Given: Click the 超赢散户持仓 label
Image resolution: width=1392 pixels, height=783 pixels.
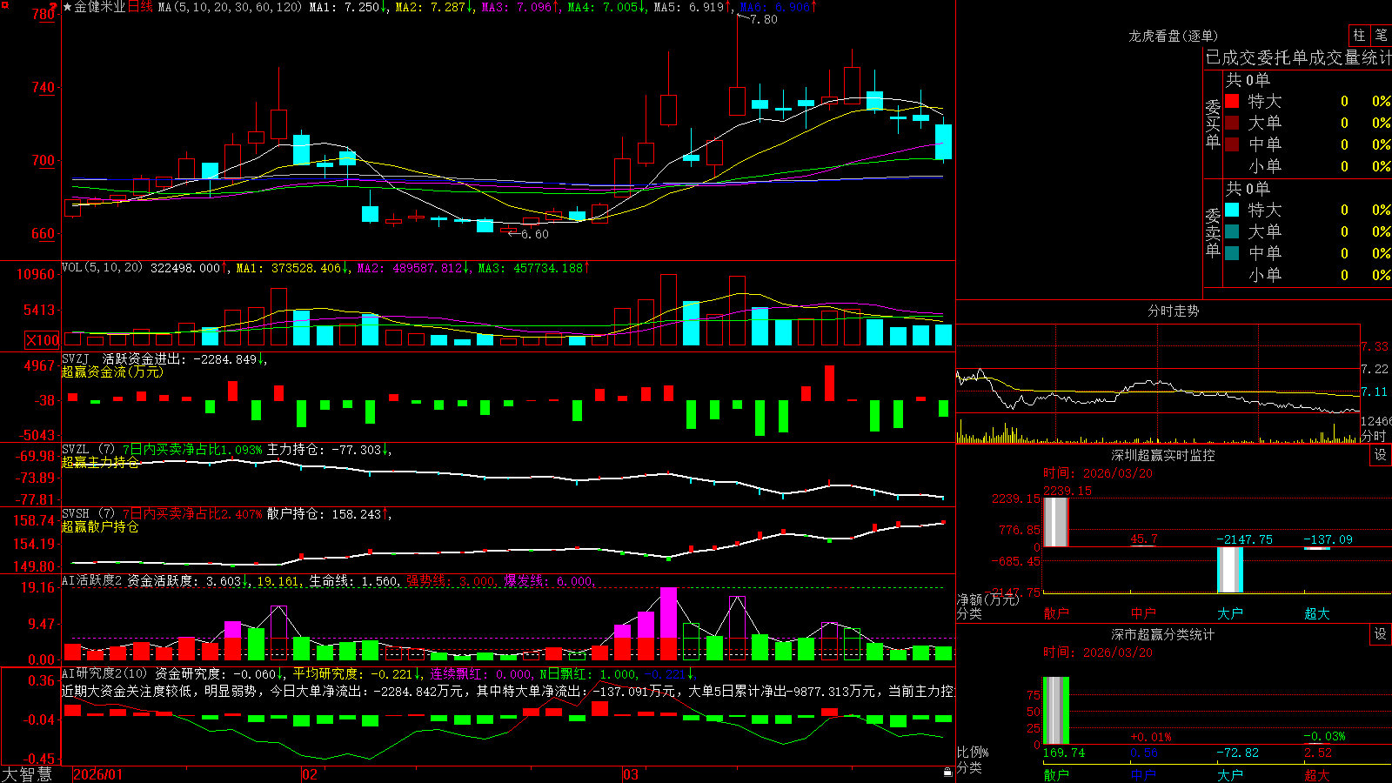Looking at the screenshot, I should (100, 526).
